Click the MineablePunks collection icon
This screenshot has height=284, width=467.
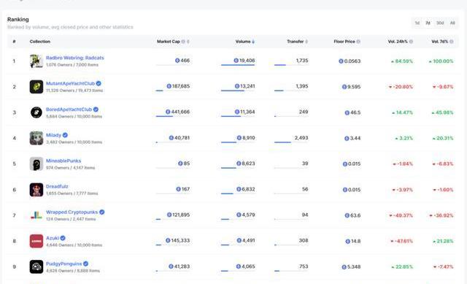click(36, 164)
